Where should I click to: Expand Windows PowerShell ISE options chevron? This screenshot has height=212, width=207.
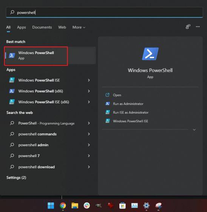[x=89, y=80]
